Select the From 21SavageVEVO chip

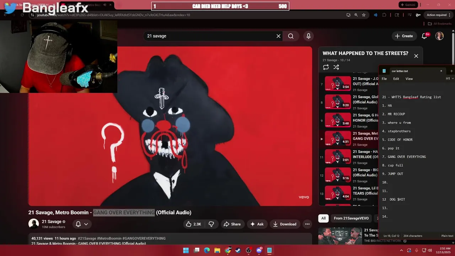coord(351,218)
